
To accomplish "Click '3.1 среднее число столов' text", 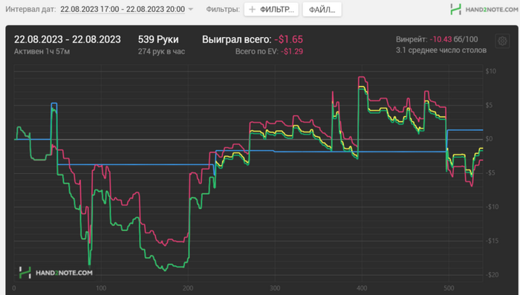I will click(441, 51).
